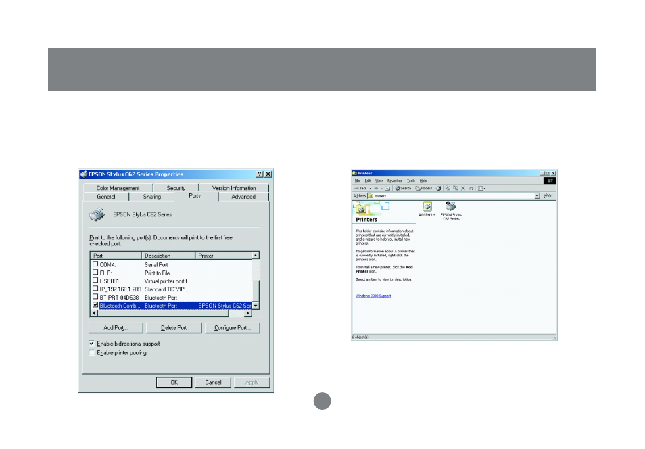Viewport: 645px width, 449px height.
Task: Click the Description column header
Action: pyautogui.click(x=168, y=256)
